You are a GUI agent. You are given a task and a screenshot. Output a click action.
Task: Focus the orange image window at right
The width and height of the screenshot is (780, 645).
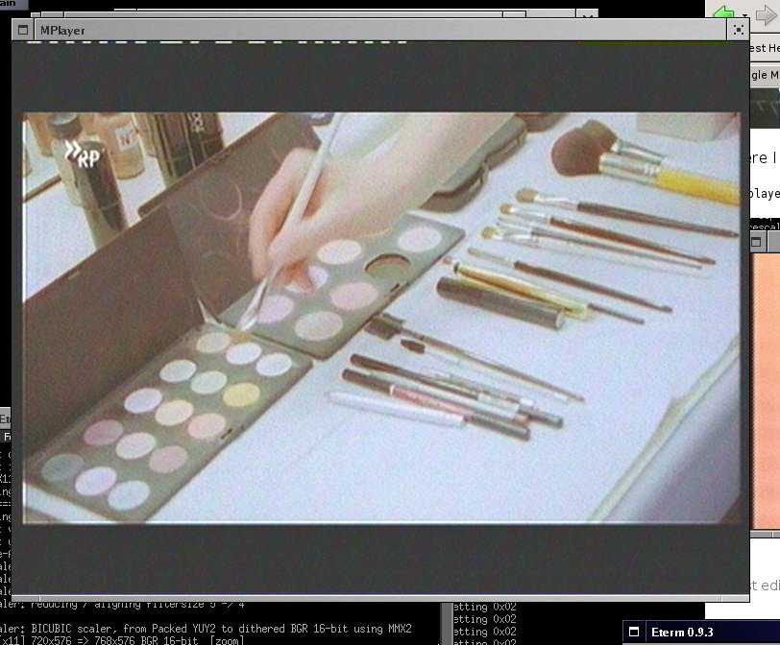pos(765,384)
